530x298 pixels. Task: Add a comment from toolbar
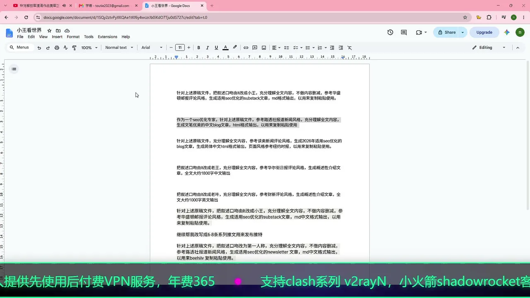click(255, 48)
